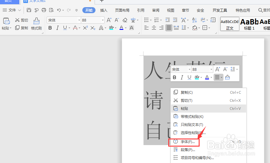The height and width of the screenshot is (163, 270).
Task: Redo the last undone action
Action: (69, 10)
